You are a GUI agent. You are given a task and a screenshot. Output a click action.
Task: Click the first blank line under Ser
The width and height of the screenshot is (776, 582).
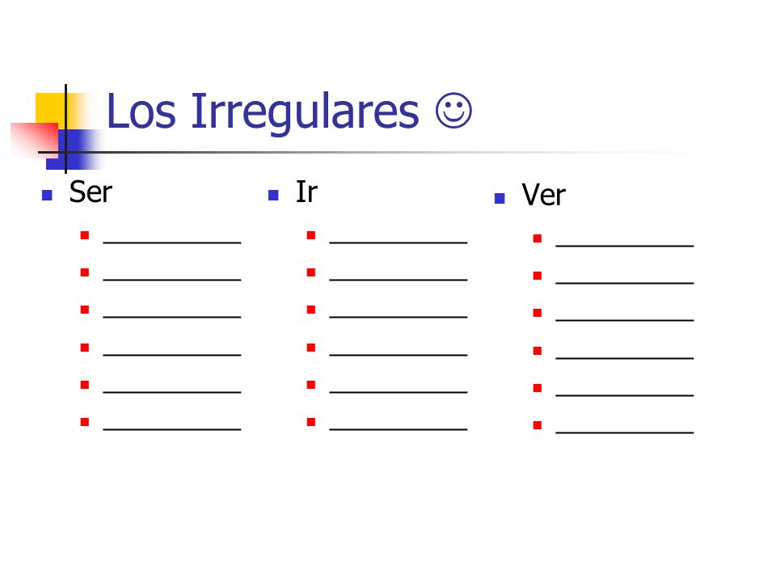click(x=171, y=242)
